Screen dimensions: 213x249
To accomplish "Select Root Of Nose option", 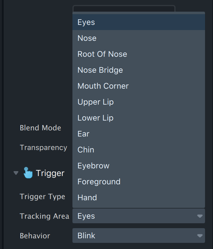I will (139, 54).
